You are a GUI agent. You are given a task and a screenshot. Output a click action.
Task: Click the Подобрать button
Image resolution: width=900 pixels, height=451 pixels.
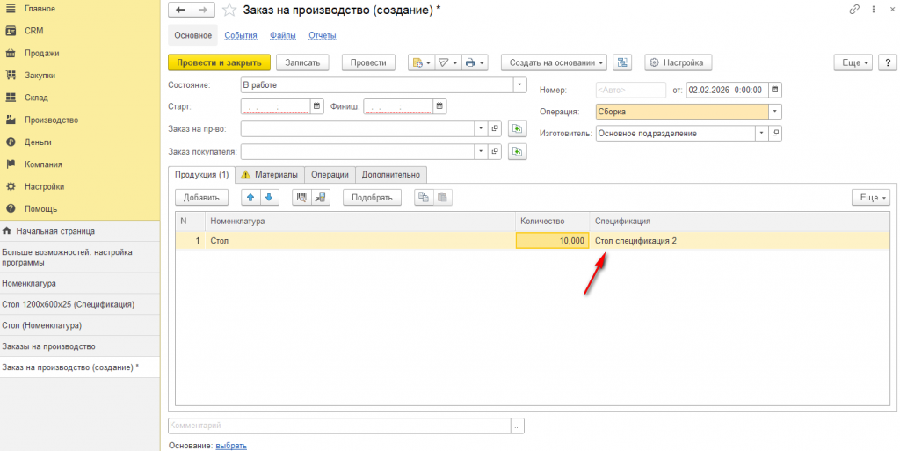click(x=372, y=198)
